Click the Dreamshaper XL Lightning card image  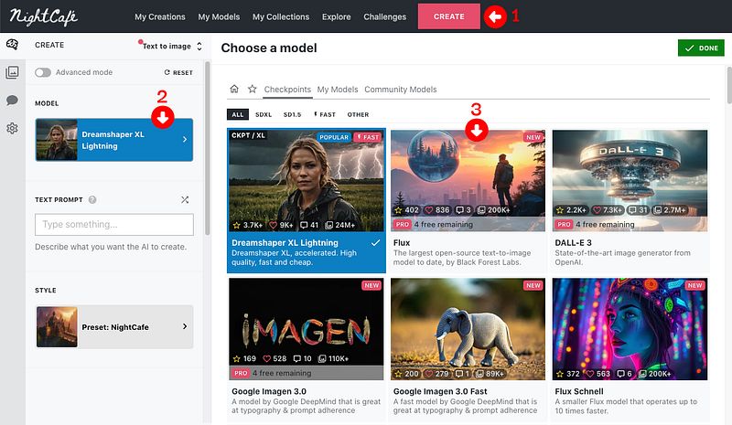point(307,180)
